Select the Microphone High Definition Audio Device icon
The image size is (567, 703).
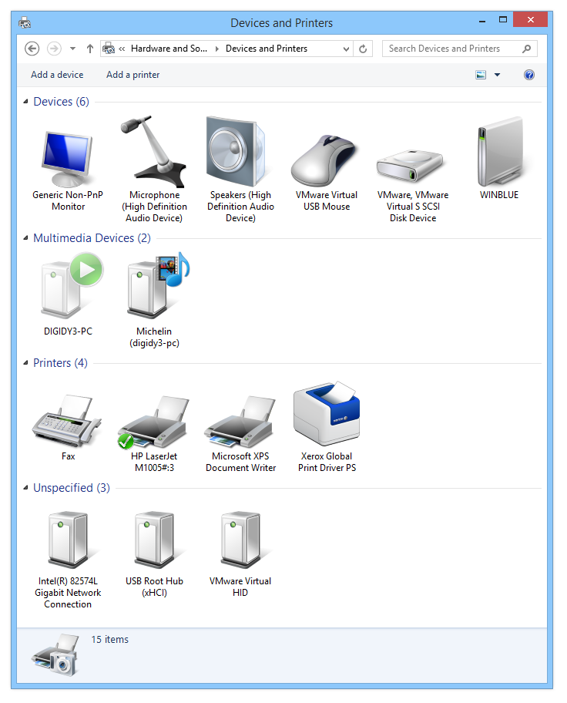pos(154,152)
